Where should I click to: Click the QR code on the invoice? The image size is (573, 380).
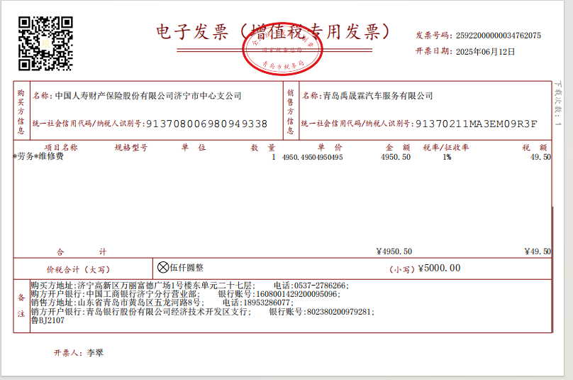tap(45, 43)
